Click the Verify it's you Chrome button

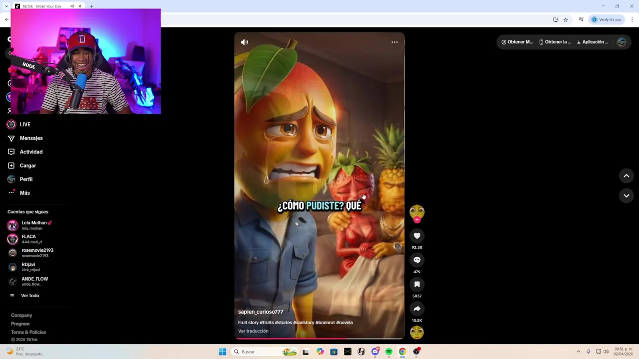click(607, 19)
